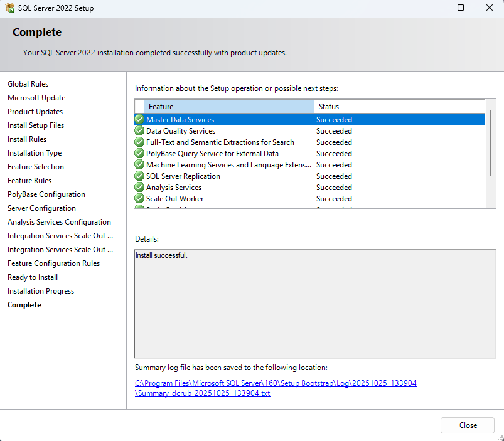Minimize the SQL Server 2022 Setup window
The image size is (504, 441).
tap(432, 8)
